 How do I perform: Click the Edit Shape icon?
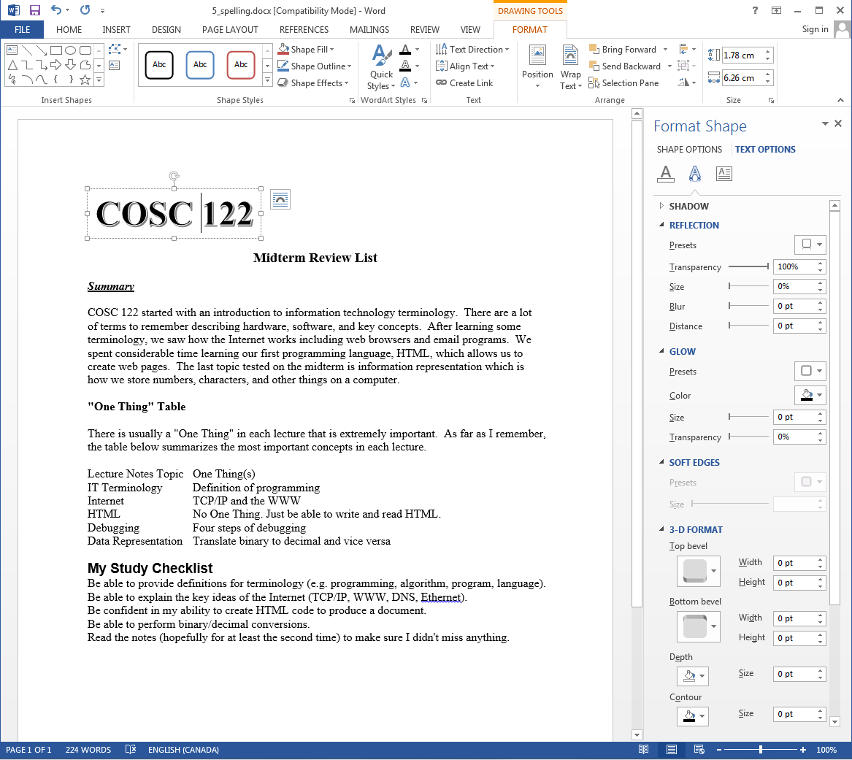click(x=115, y=50)
